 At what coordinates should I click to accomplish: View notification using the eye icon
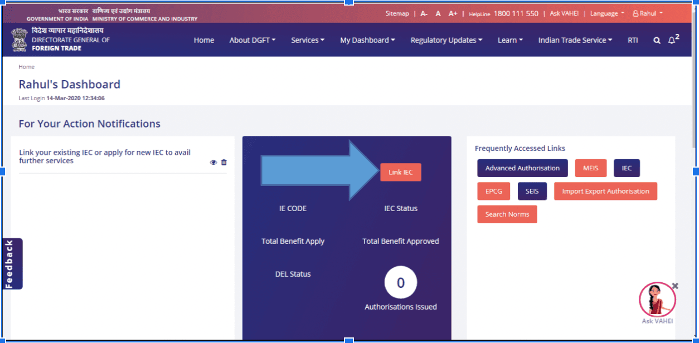[x=213, y=163]
